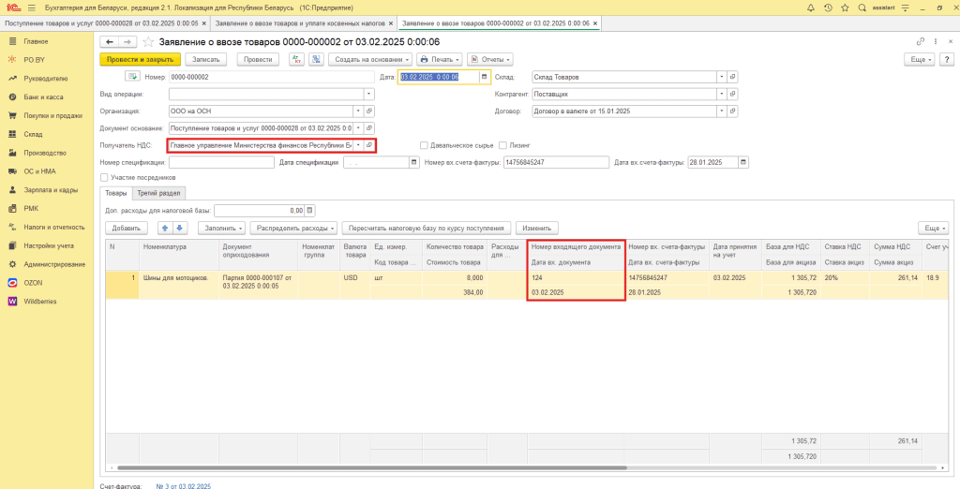Click posted-status icon beside Номер

click(133, 77)
